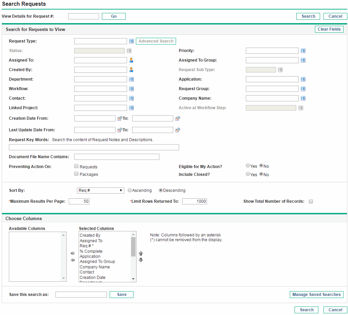Open the Sort By dropdown
Viewport: 348px width, 315px height.
pyautogui.click(x=100, y=190)
